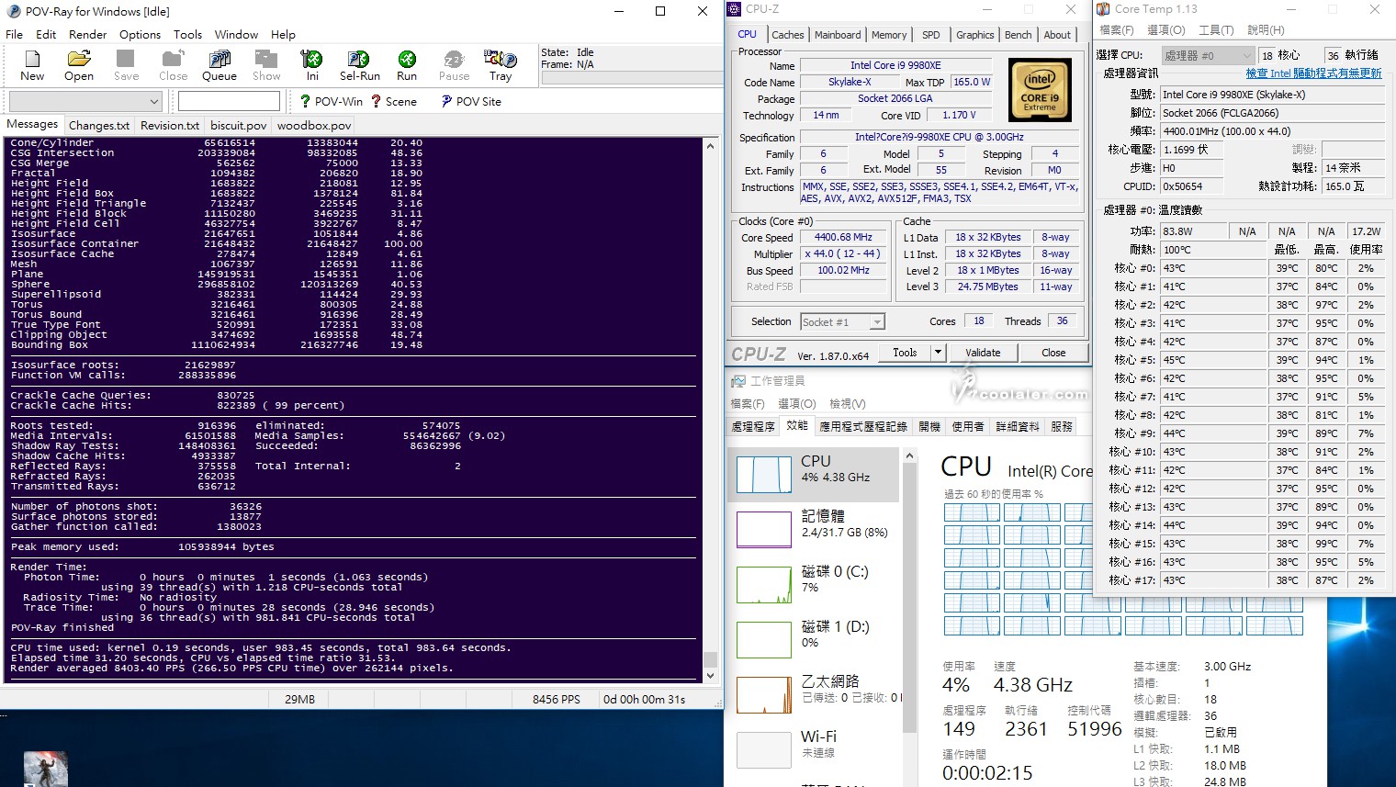Open the 說明(H) menu in Core Temp
1396x787 pixels.
pyautogui.click(x=1266, y=30)
